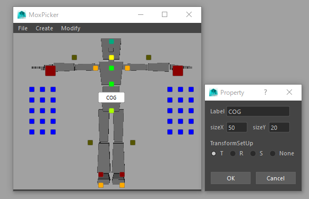Select the large red left hand control
The image size is (309, 199).
tap(50, 71)
